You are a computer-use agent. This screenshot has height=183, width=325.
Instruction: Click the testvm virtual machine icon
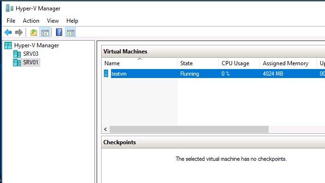pos(106,73)
